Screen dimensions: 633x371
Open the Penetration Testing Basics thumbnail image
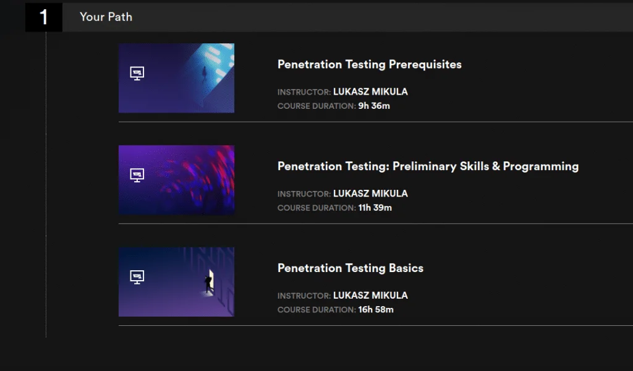(x=185, y=282)
